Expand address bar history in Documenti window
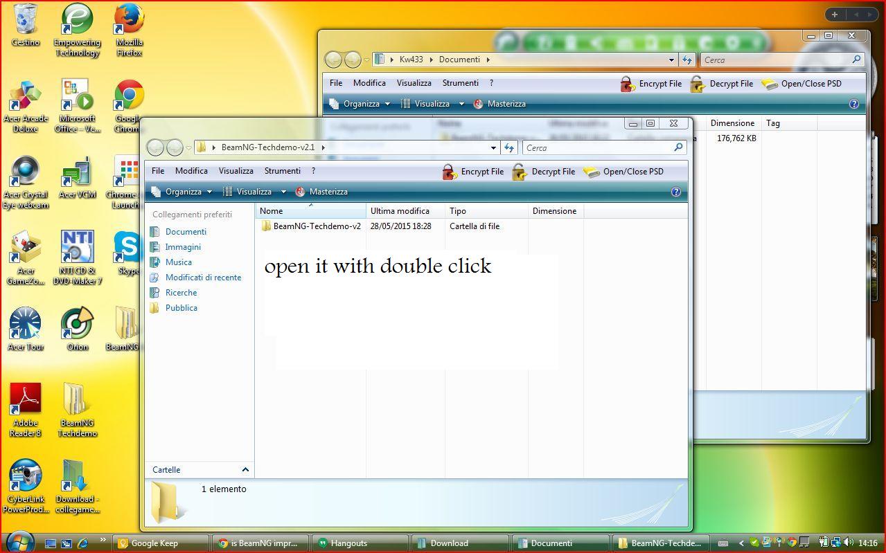 coord(671,60)
